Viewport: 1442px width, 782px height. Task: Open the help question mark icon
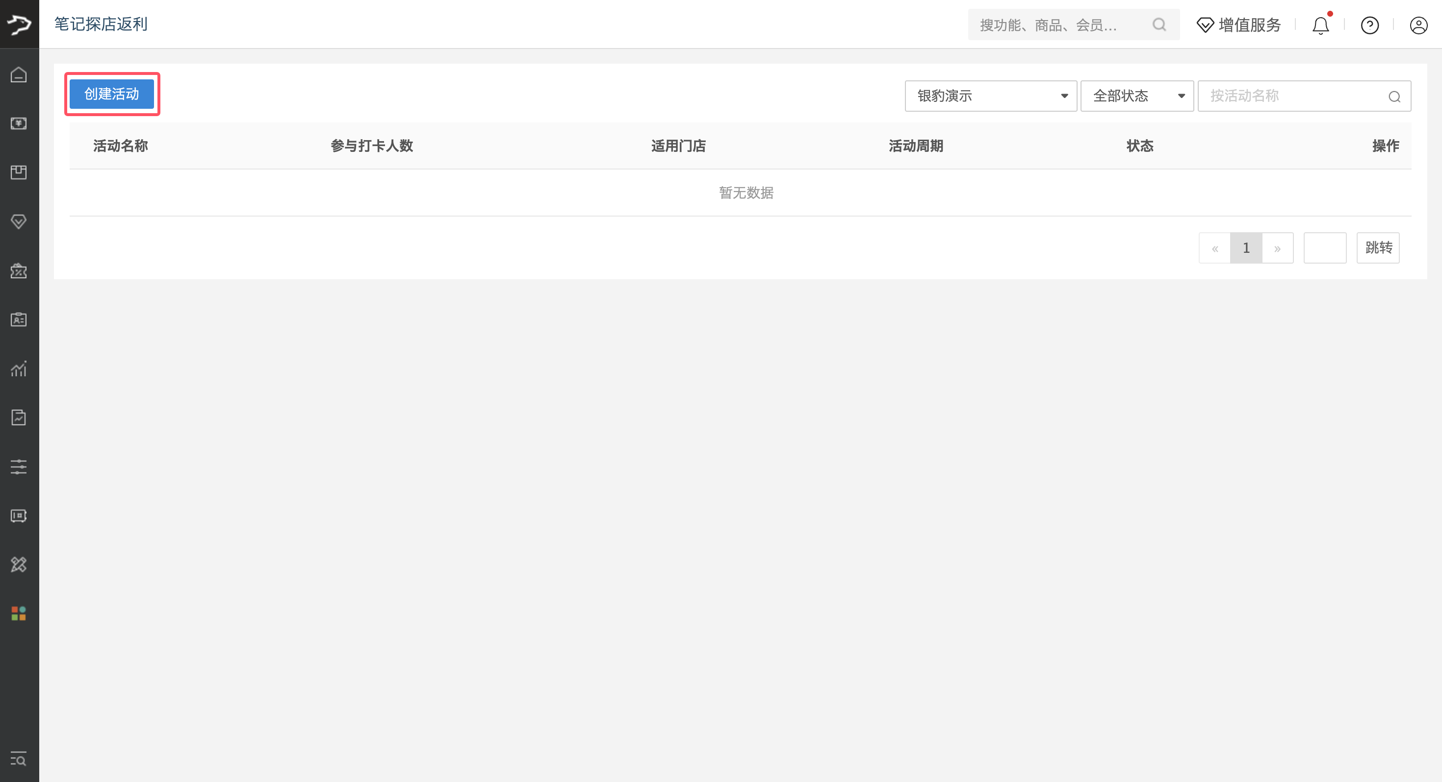(x=1370, y=25)
